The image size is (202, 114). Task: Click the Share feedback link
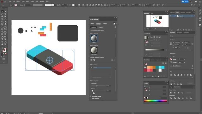click(x=95, y=98)
